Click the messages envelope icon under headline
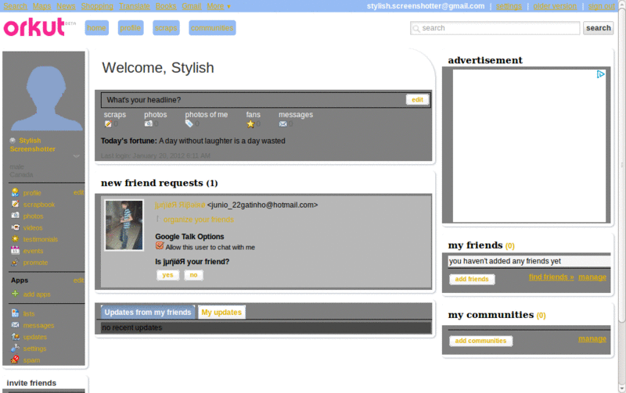626x393 pixels. coord(282,123)
